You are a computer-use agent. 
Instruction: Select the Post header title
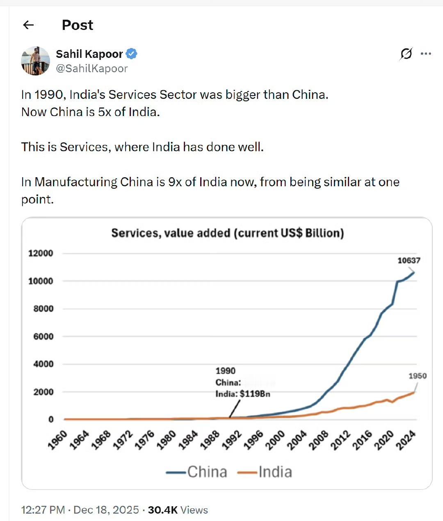pyautogui.click(x=77, y=25)
